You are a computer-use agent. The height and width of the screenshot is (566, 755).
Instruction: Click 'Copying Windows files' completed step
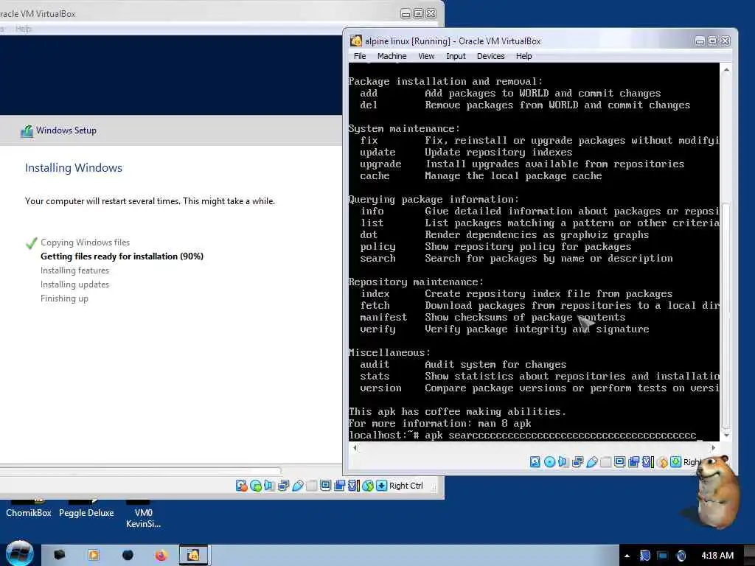pos(86,242)
